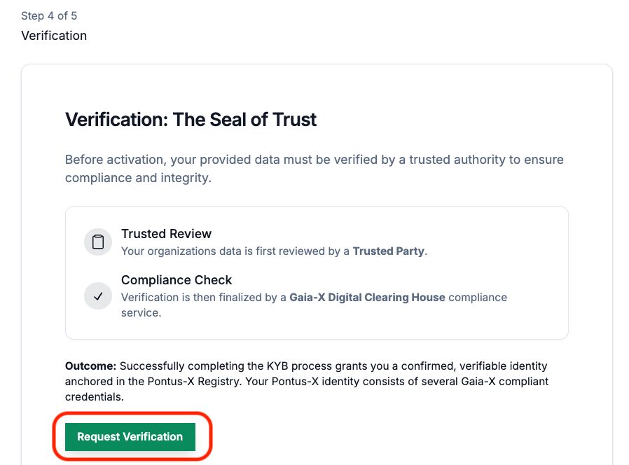Click the clipboard icon beside Trusted Review

98,242
